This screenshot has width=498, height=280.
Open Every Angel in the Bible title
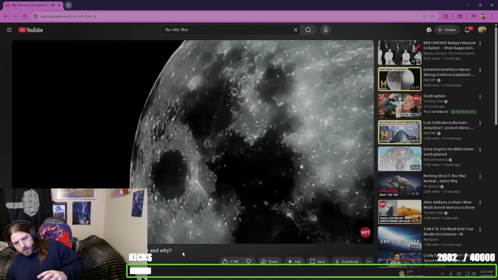448,152
